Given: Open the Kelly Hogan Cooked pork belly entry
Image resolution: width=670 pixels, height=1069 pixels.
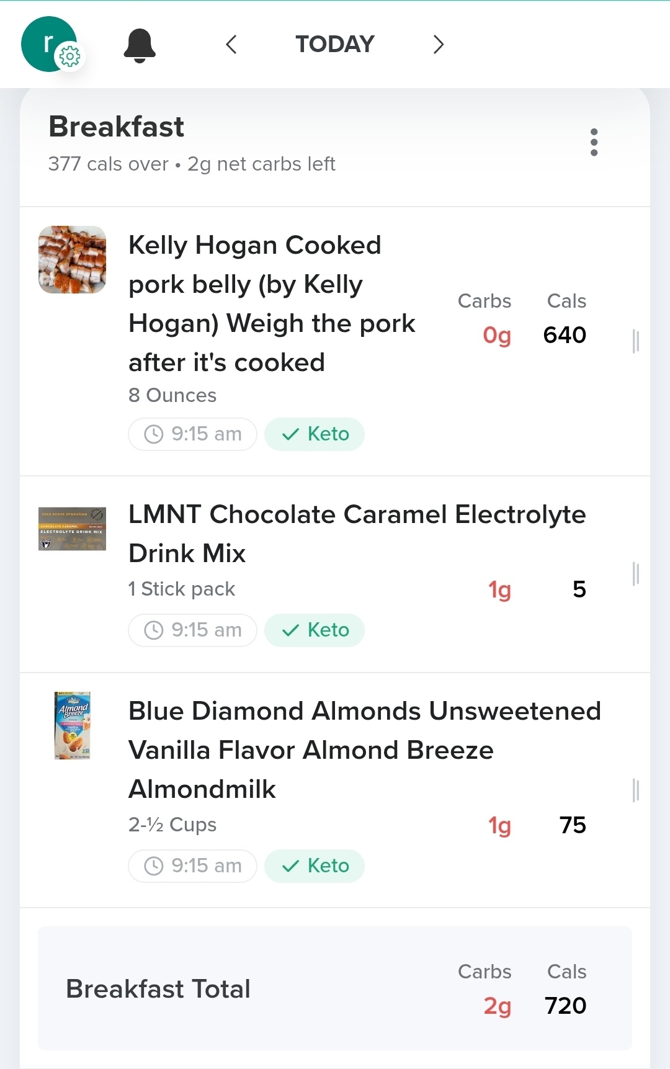Looking at the screenshot, I should pyautogui.click(x=272, y=304).
